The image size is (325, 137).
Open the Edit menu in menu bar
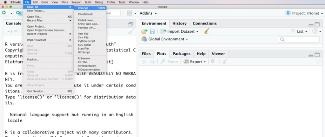tap(35, 2)
